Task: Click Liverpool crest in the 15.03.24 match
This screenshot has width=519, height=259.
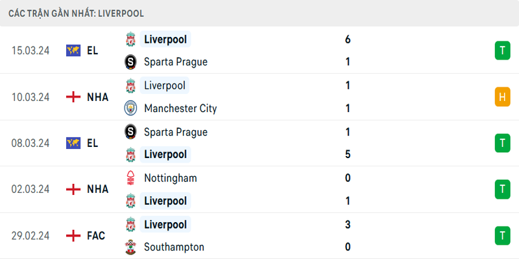Action: 130,39
